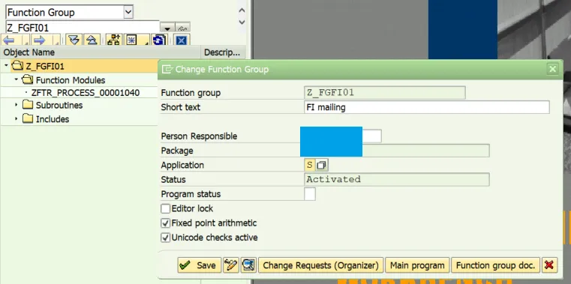Expand the Includes folder node
Screen dimensions: 571x284
pos(17,119)
